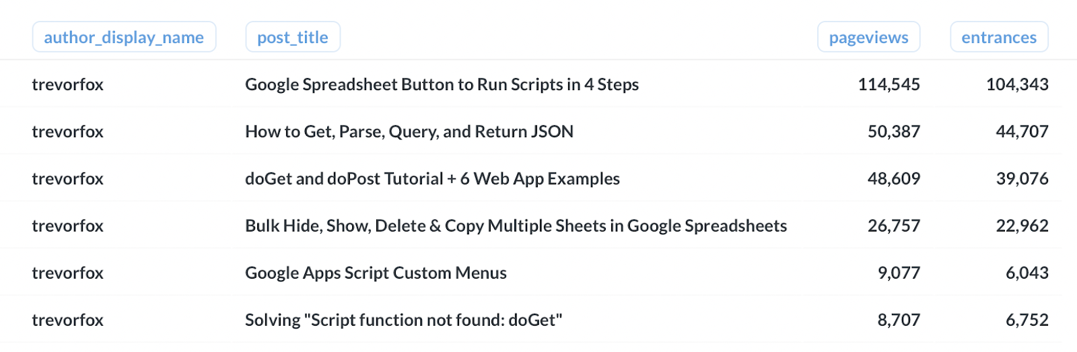The width and height of the screenshot is (1077, 352).
Task: Click the 104,343 entrances value
Action: (x=1017, y=85)
